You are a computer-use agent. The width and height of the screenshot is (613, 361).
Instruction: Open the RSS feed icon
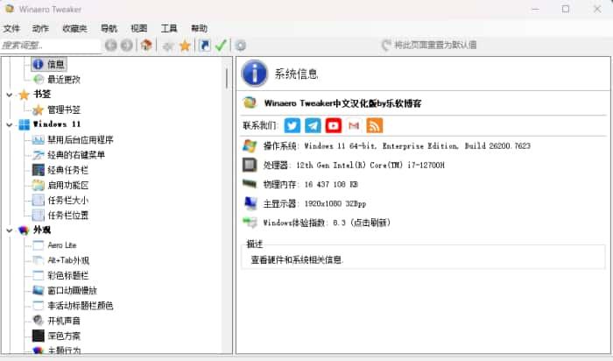click(375, 125)
